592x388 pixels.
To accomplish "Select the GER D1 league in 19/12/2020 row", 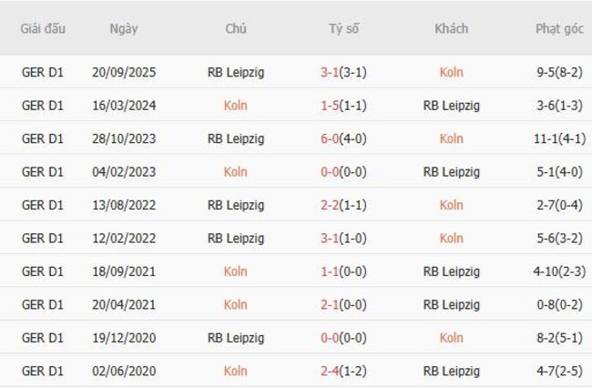I will pyautogui.click(x=43, y=337).
